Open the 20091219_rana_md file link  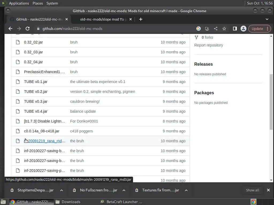click(45, 141)
